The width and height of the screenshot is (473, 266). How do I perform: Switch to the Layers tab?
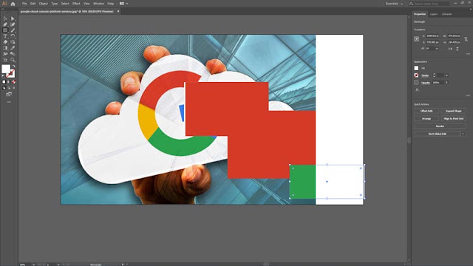pos(434,14)
